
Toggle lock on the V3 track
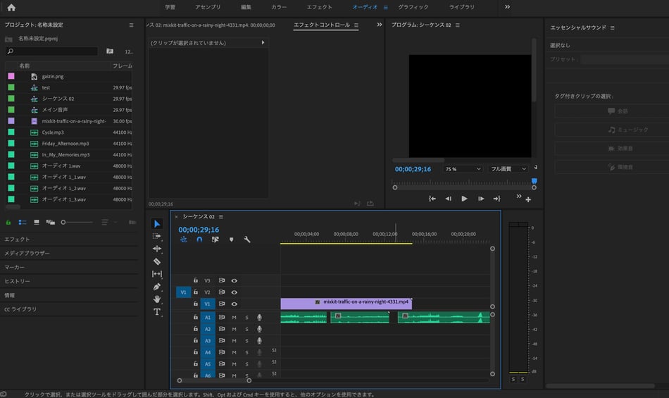pyautogui.click(x=196, y=280)
